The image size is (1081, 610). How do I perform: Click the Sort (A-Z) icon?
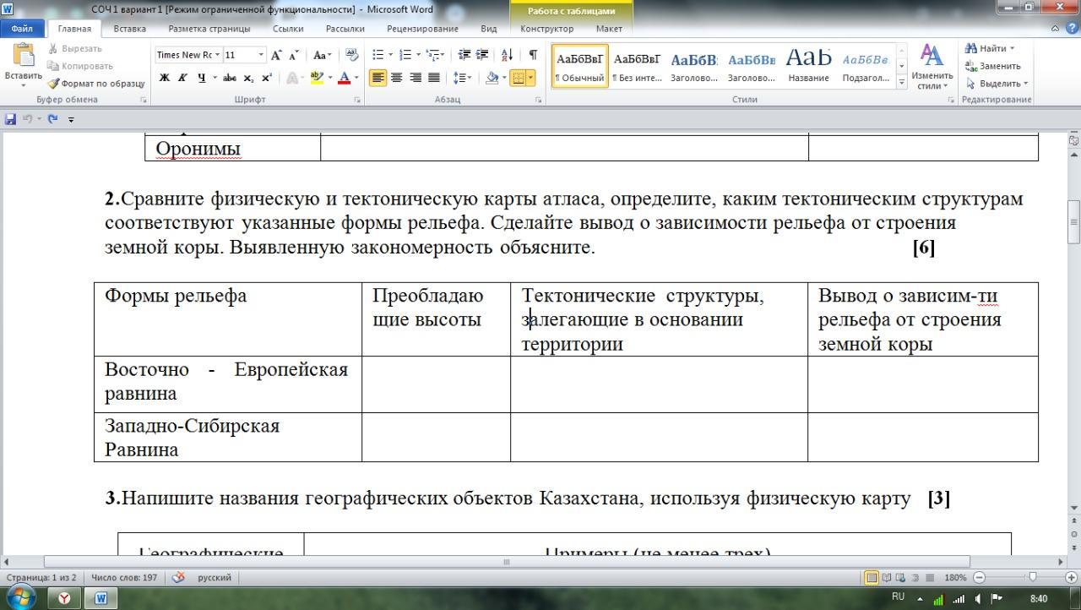[507, 55]
